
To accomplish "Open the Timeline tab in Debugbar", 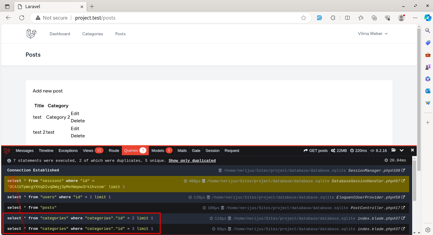I will coord(46,150).
